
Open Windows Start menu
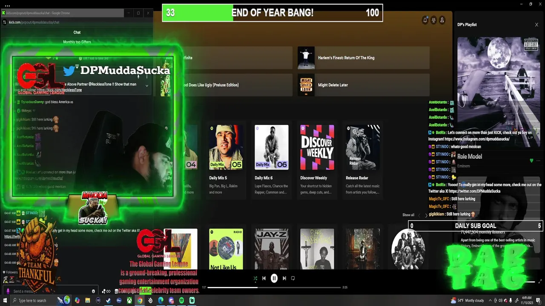(5, 300)
